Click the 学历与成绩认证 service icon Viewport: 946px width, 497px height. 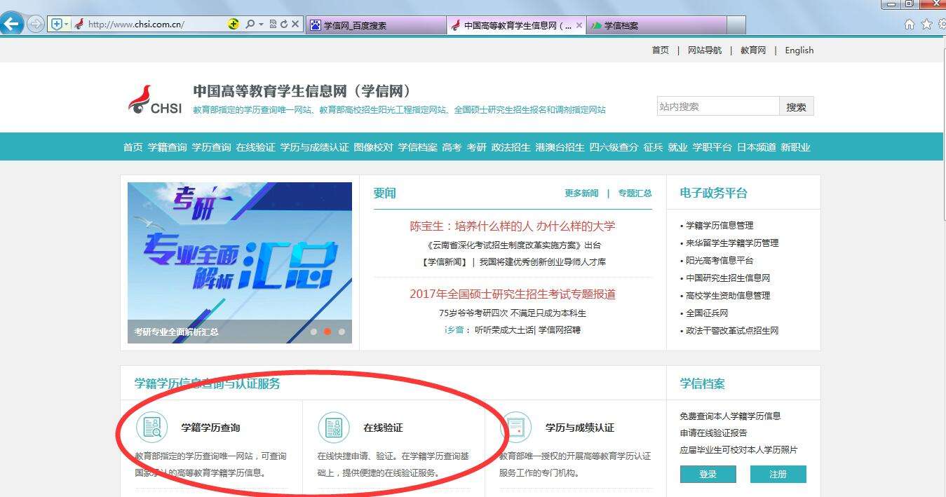point(518,425)
